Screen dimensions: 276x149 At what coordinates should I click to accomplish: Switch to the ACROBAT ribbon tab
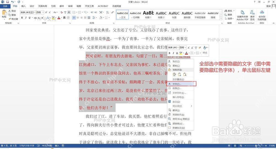pos(103,6)
